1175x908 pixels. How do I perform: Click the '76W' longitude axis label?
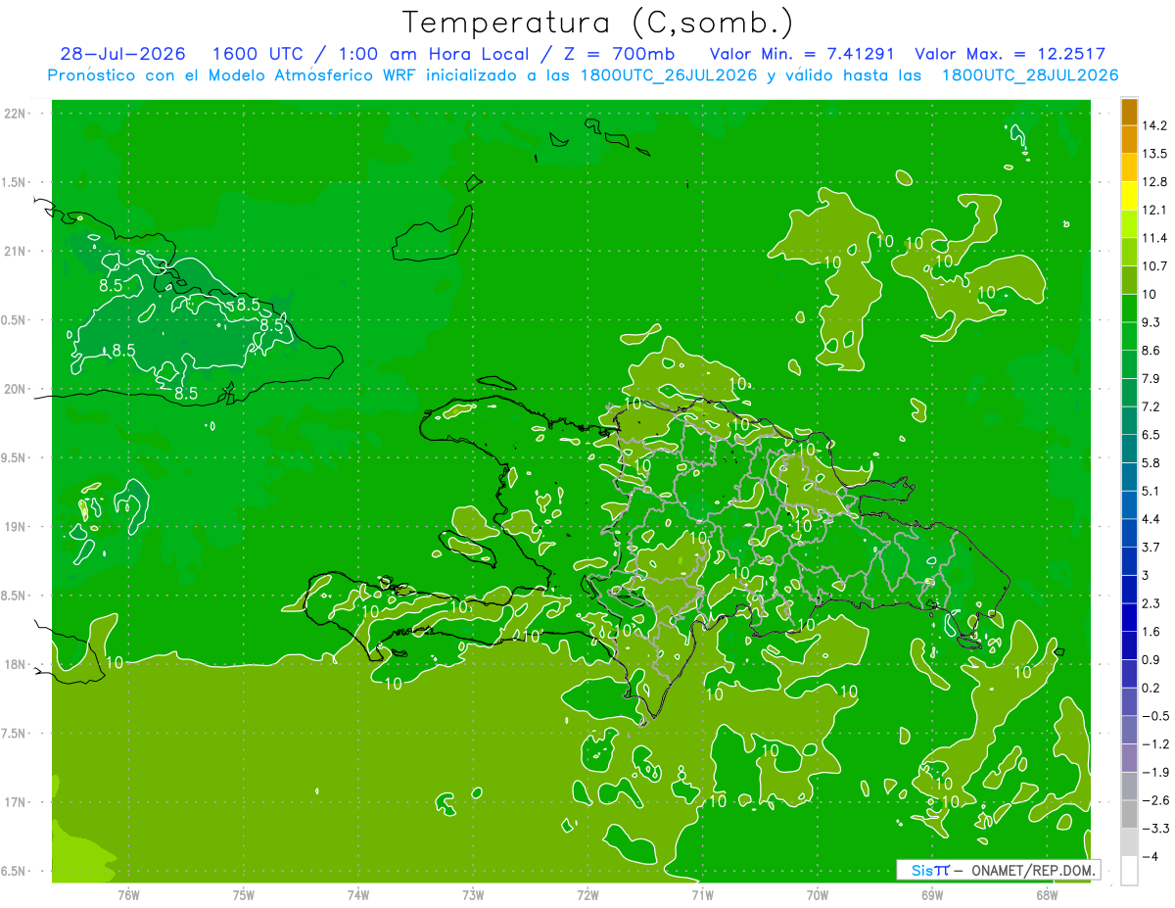point(128,895)
